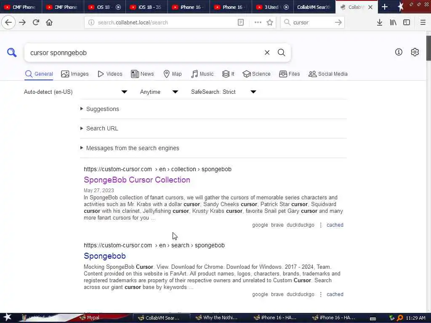Show site information icon in address bar

point(91,22)
